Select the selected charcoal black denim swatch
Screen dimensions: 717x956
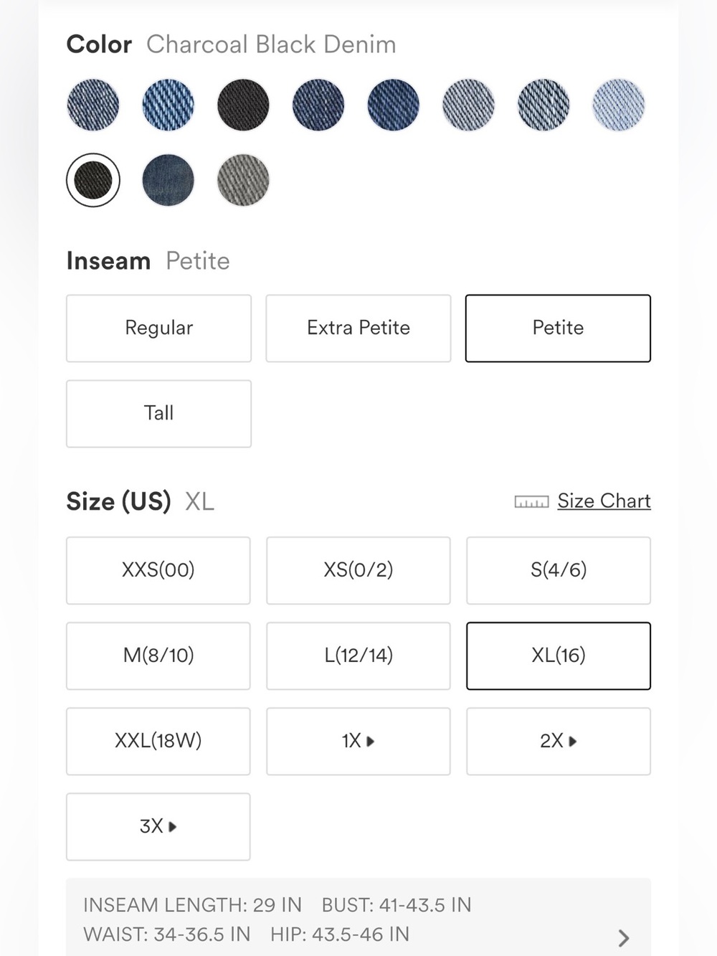coord(93,180)
